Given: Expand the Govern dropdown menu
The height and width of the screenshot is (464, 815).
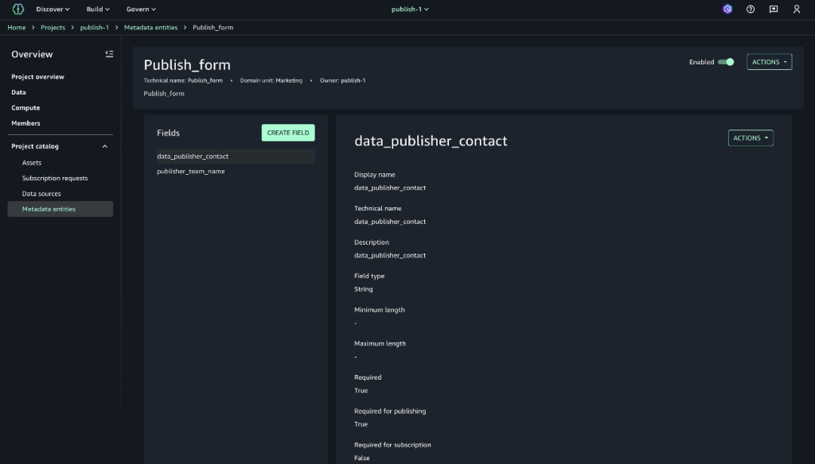Looking at the screenshot, I should click(x=142, y=10).
